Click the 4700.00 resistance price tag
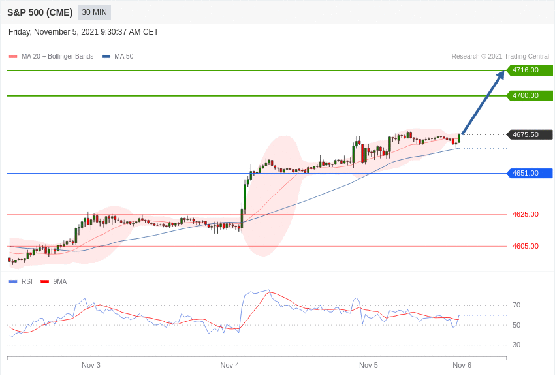555x376 pixels. point(530,95)
